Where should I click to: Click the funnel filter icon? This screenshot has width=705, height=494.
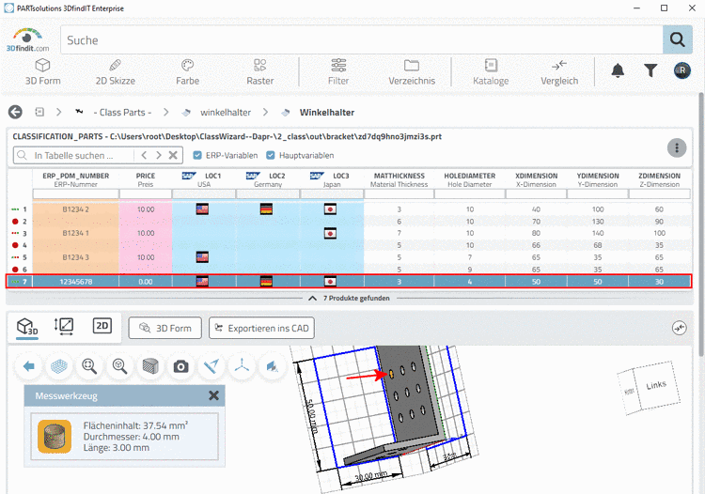click(650, 70)
